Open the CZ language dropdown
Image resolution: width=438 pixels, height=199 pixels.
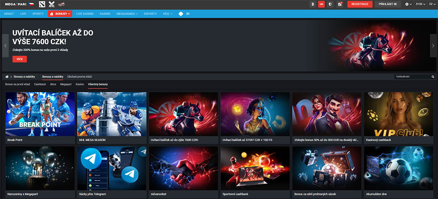pos(431,4)
